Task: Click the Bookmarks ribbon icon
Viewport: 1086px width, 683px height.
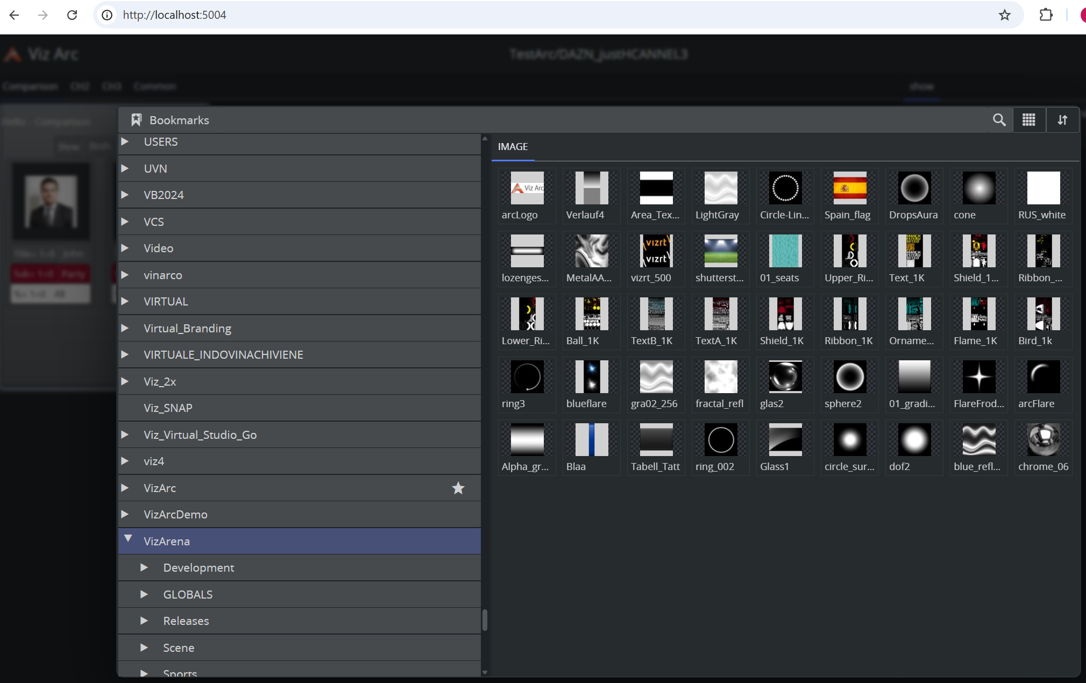Action: (136, 120)
